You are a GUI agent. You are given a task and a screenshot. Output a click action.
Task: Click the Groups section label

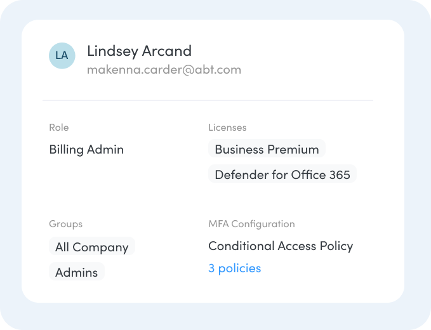(x=65, y=224)
